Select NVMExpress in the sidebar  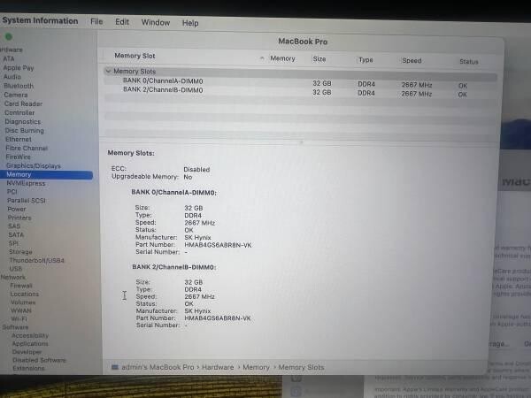[x=26, y=183]
